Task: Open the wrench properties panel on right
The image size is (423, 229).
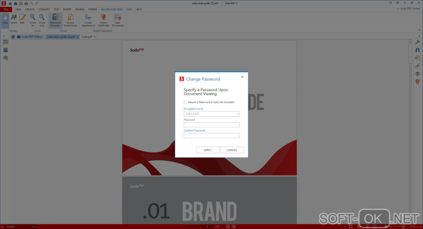Action: 418,42
